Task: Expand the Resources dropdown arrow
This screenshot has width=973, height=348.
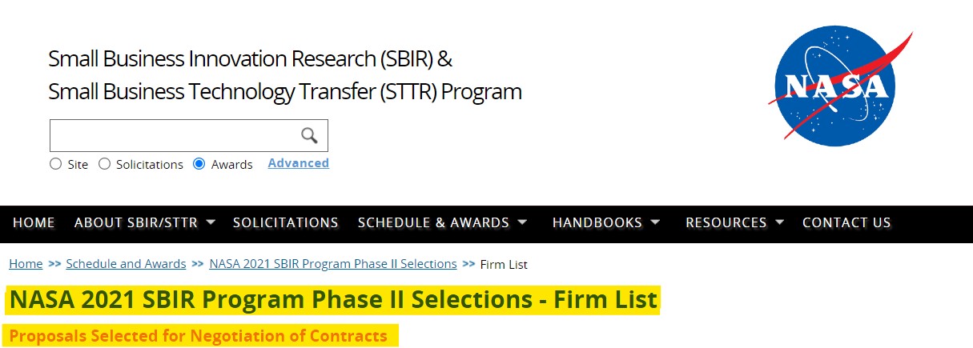Action: coord(779,222)
